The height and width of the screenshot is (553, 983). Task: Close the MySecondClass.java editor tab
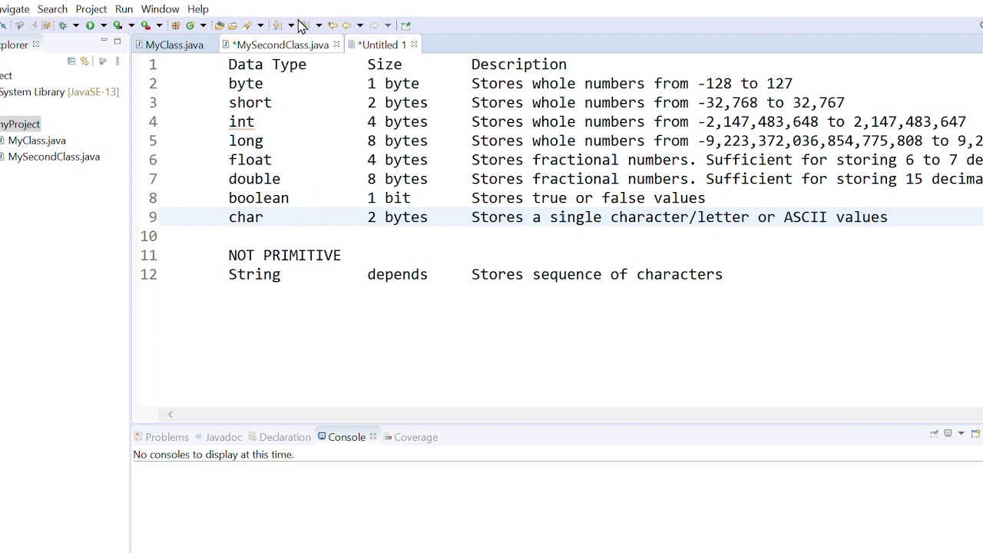pyautogui.click(x=336, y=45)
